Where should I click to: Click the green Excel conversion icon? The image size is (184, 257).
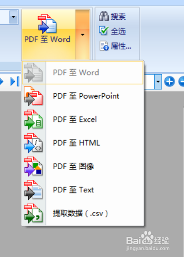[33, 119]
